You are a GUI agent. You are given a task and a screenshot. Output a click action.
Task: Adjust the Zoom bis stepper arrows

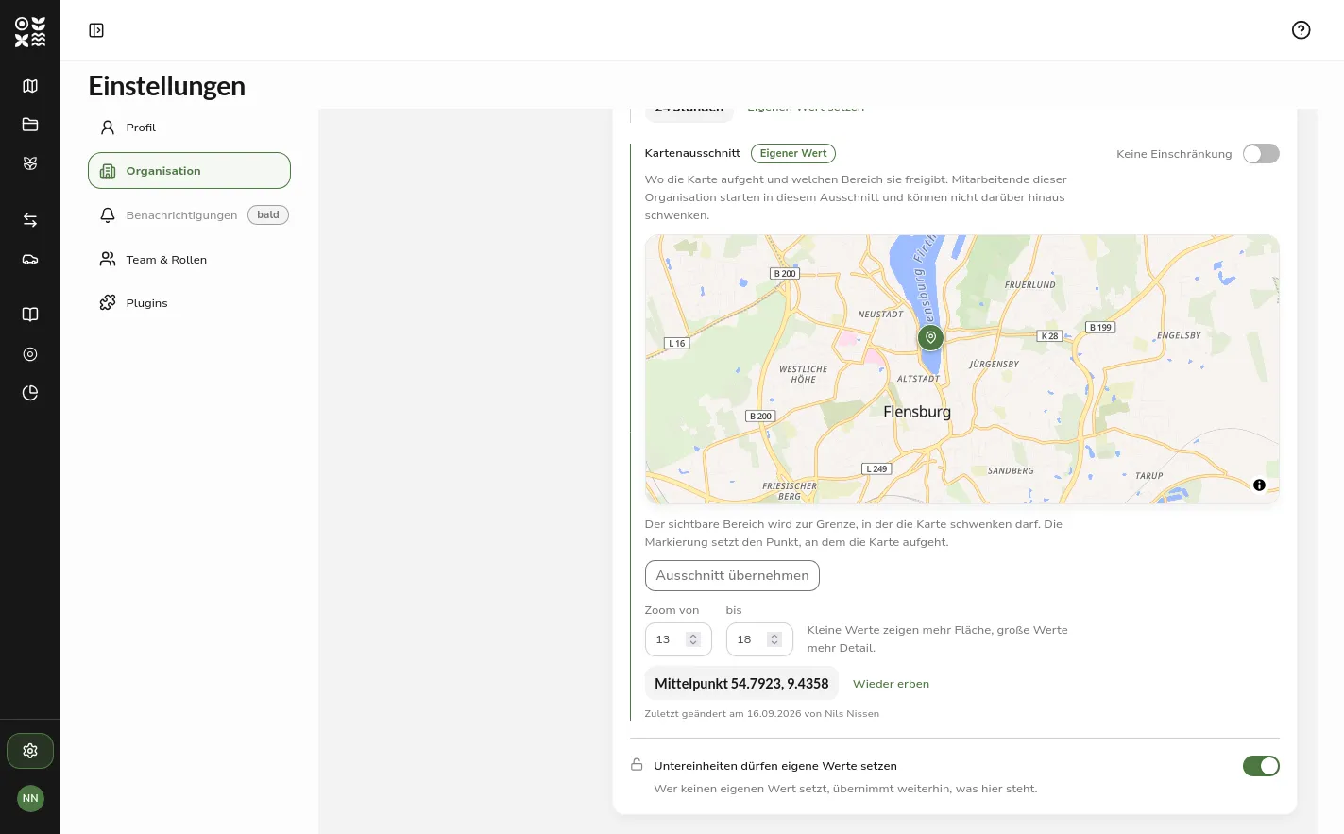point(774,639)
